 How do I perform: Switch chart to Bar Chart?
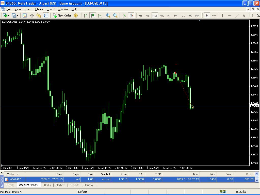pos(86,15)
